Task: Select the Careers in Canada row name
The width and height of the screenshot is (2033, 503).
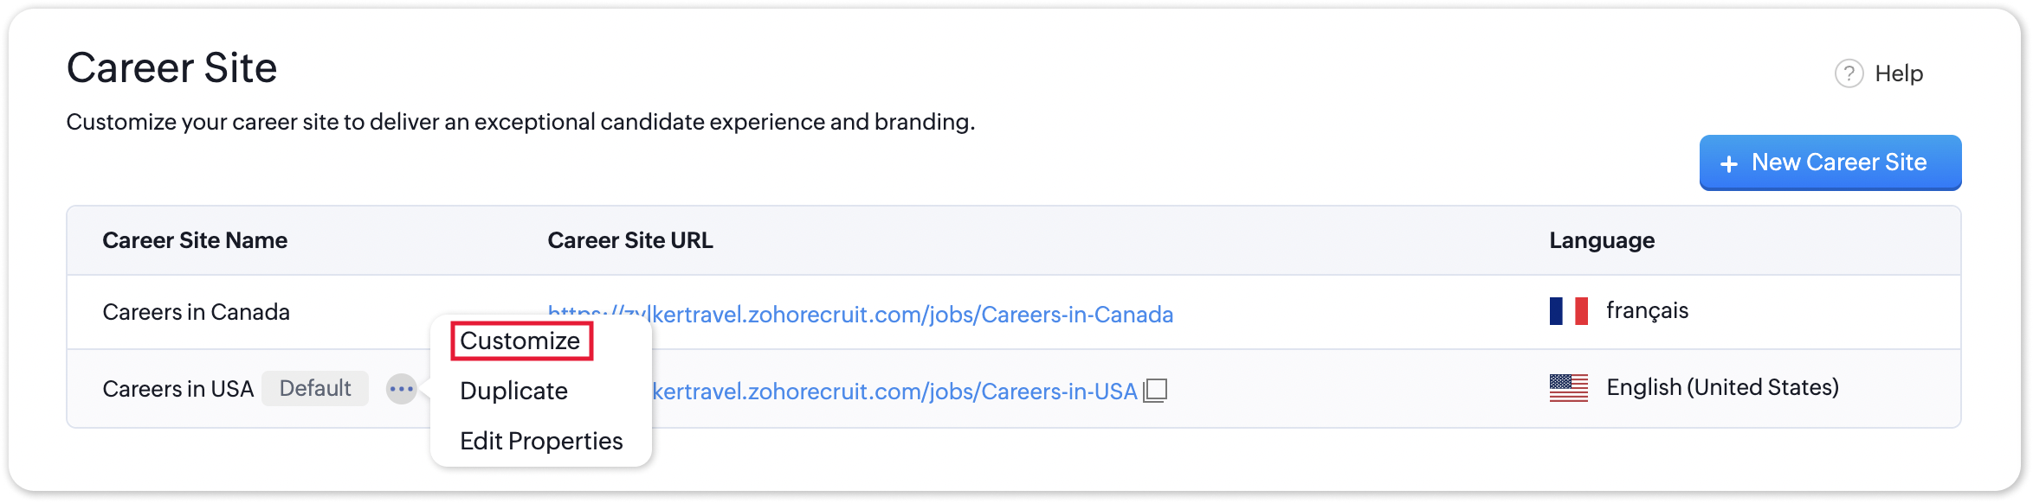Action: pyautogui.click(x=196, y=312)
